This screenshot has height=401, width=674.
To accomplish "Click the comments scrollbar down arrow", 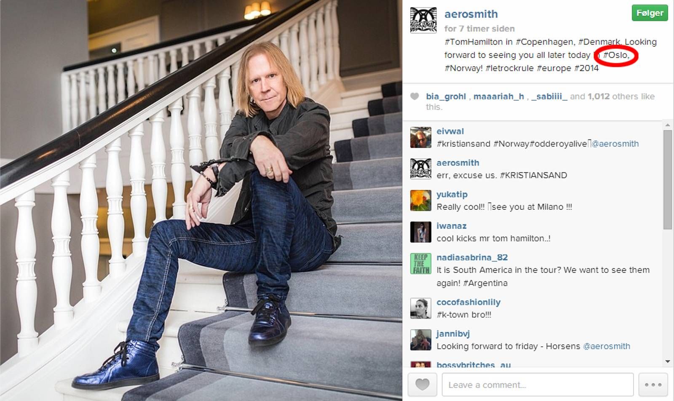I will click(x=667, y=361).
